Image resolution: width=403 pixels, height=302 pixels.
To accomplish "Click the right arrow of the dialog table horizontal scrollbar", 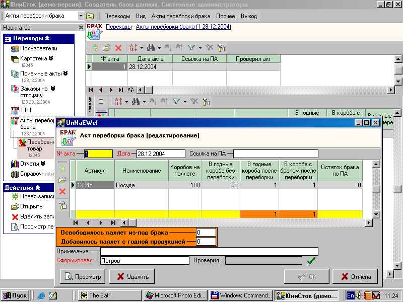I will coord(369,223).
